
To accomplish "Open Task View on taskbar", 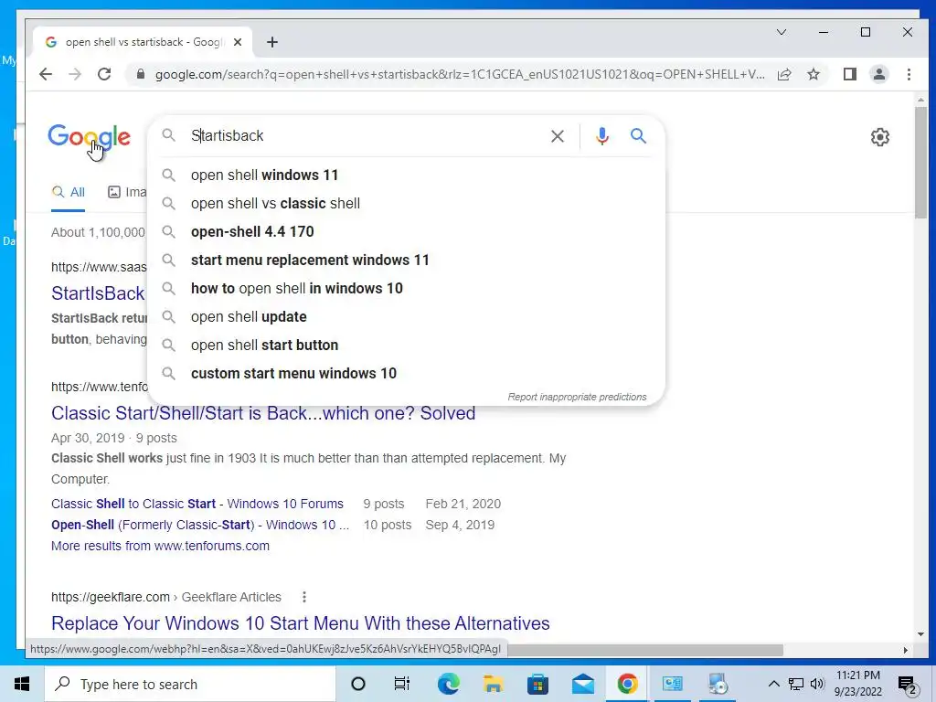I will [x=402, y=684].
